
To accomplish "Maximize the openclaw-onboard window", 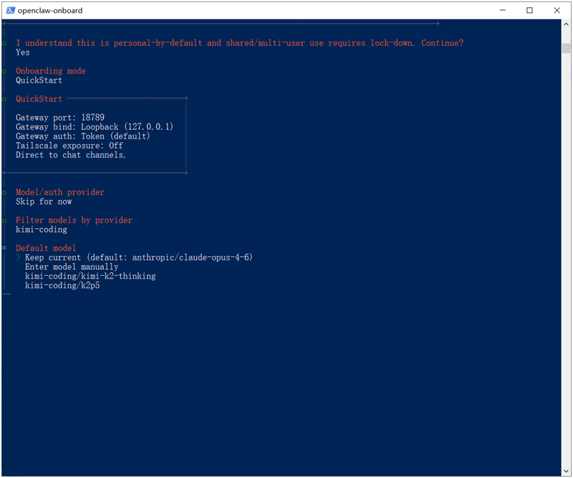I will [x=529, y=10].
